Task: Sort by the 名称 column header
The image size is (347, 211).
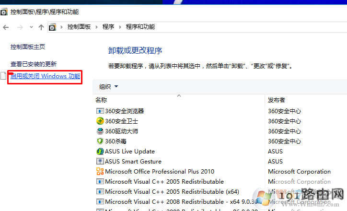Action: pyautogui.click(x=101, y=100)
